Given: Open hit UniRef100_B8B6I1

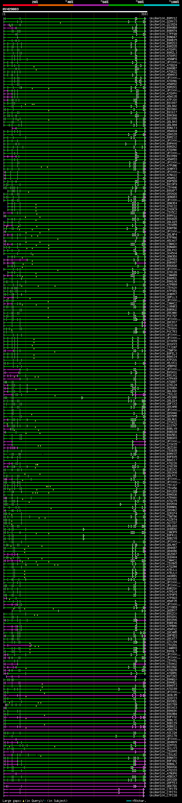Looking at the screenshot, I should 163,727.
